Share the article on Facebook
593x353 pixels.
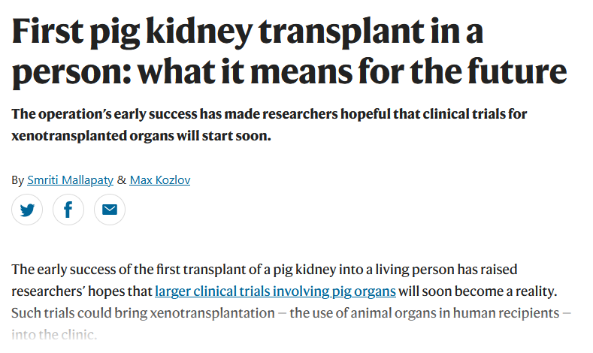68,210
